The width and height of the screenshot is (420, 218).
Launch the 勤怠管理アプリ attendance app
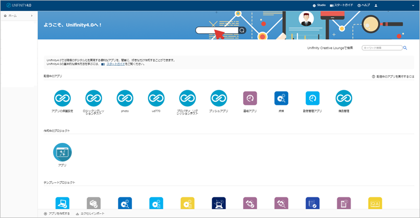click(313, 98)
